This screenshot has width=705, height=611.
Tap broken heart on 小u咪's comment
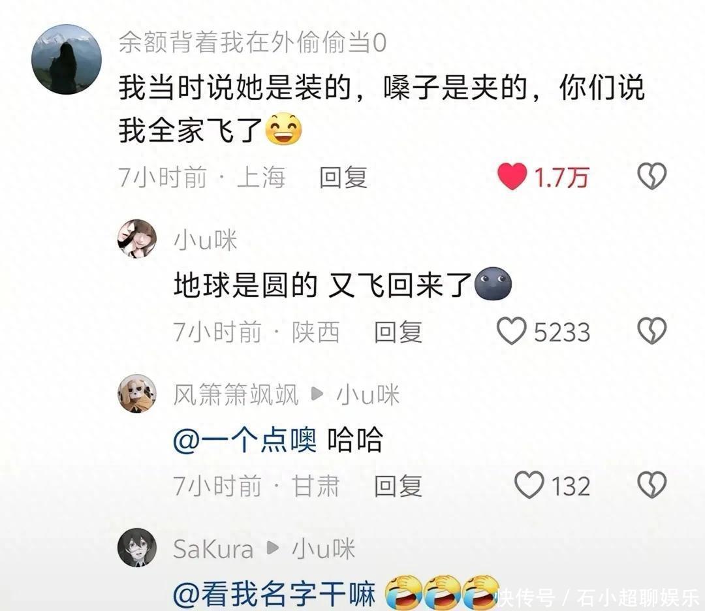(x=652, y=331)
